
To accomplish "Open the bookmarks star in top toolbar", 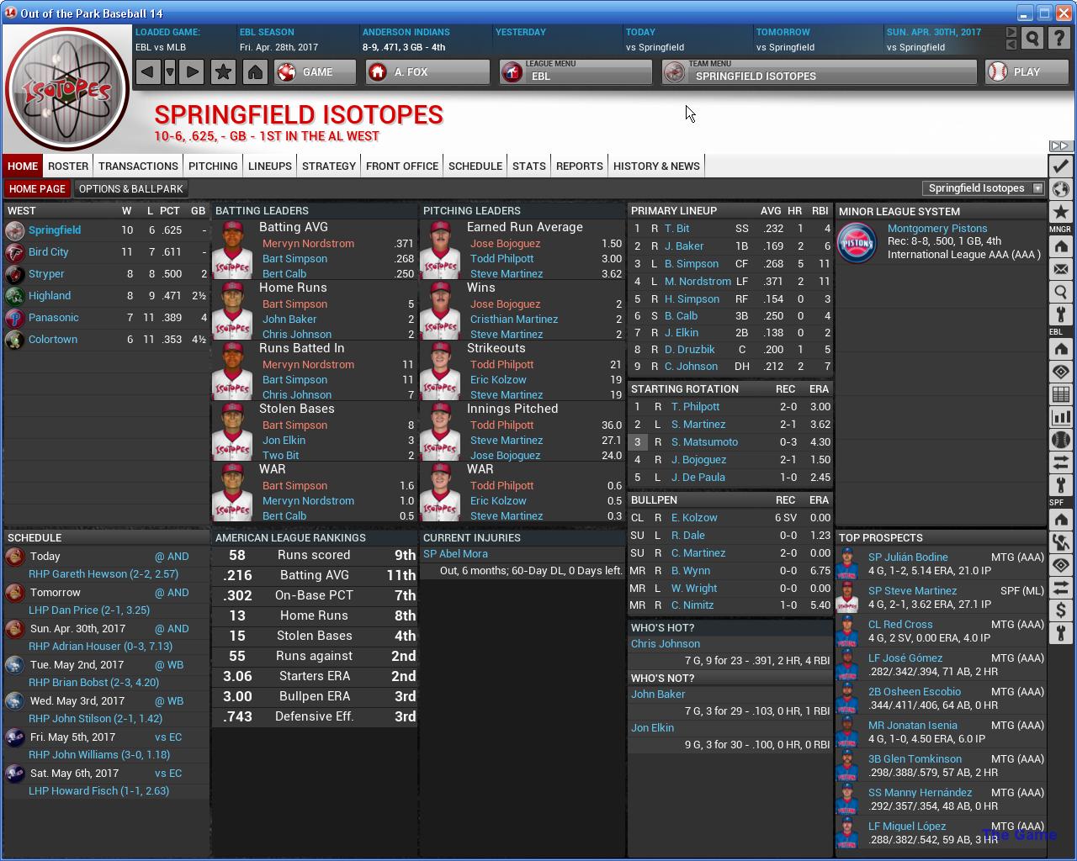I will [223, 72].
